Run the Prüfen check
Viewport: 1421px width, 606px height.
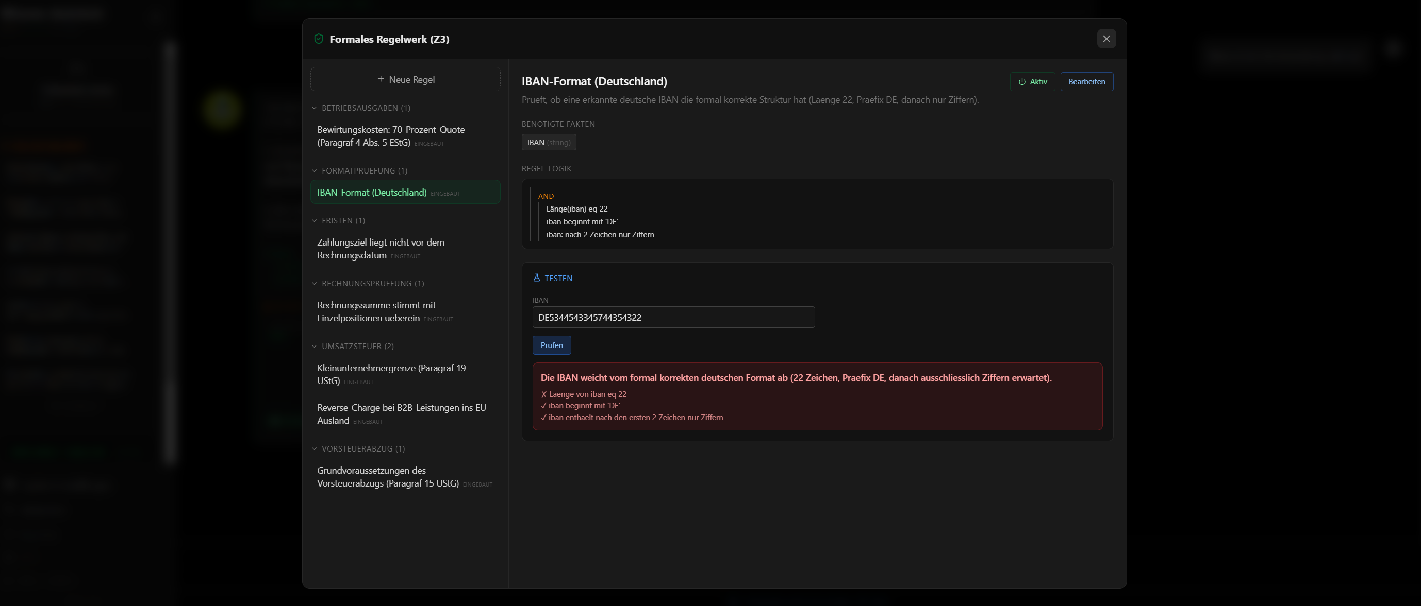click(552, 345)
